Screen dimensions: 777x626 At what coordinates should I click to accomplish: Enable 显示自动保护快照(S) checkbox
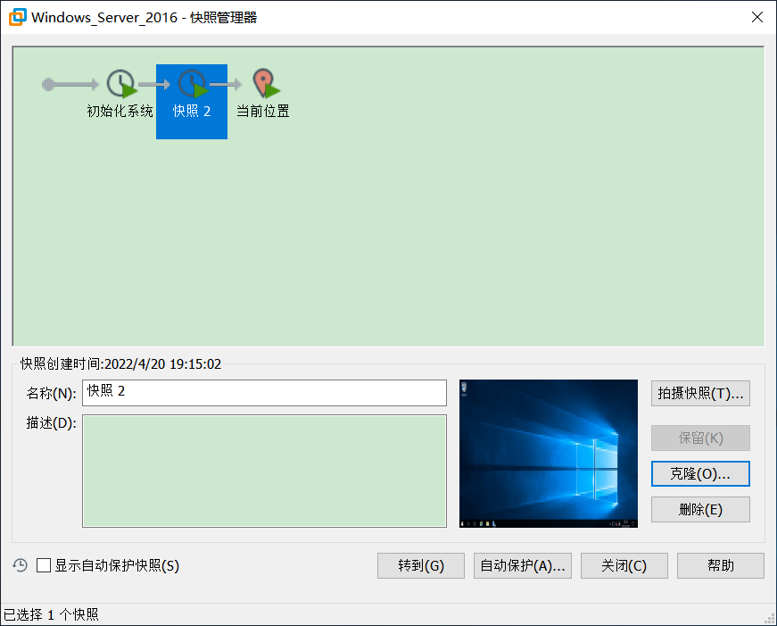click(x=44, y=565)
